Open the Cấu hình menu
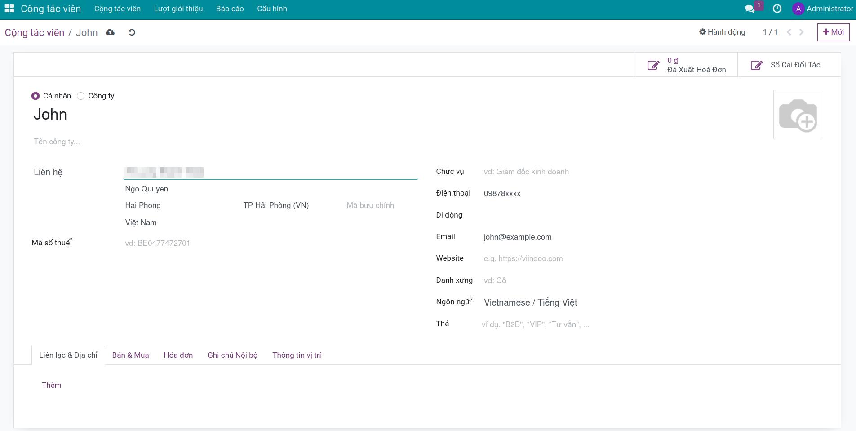Viewport: 856px width, 431px height. click(x=272, y=9)
